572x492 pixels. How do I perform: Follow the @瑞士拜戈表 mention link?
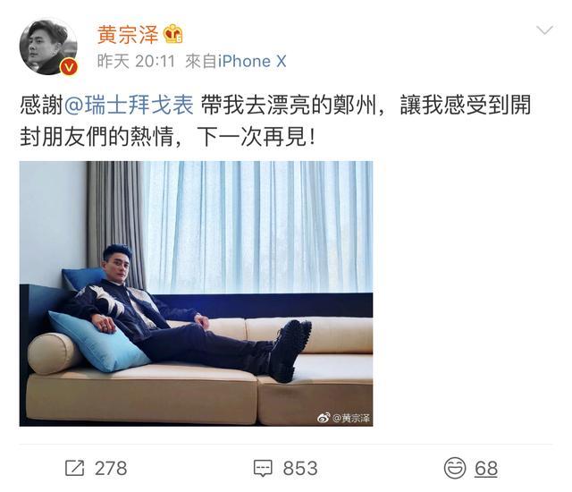pyautogui.click(x=129, y=105)
